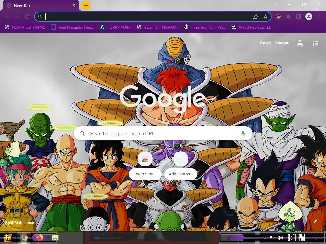Click the forward navigation arrow
This screenshot has width=326, height=244.
(17, 17)
